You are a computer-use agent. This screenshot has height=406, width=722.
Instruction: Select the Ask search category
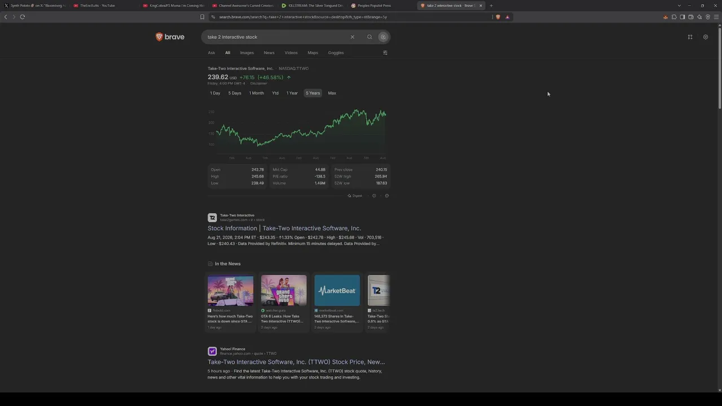[x=212, y=53]
